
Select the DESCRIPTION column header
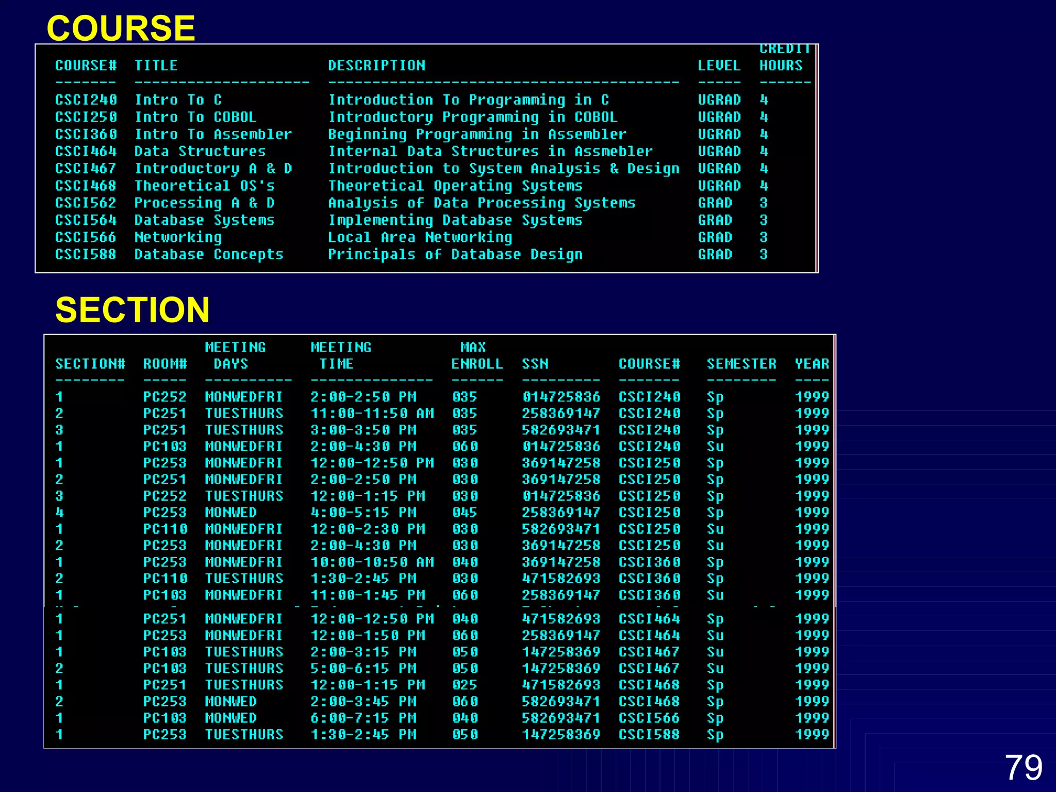(376, 65)
